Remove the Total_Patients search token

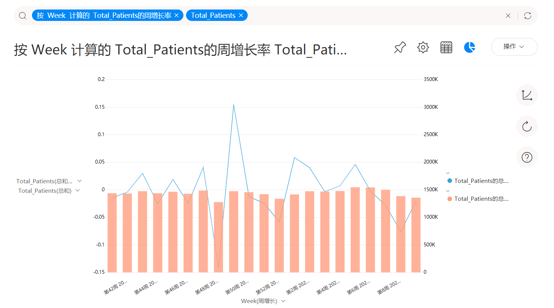pos(241,16)
